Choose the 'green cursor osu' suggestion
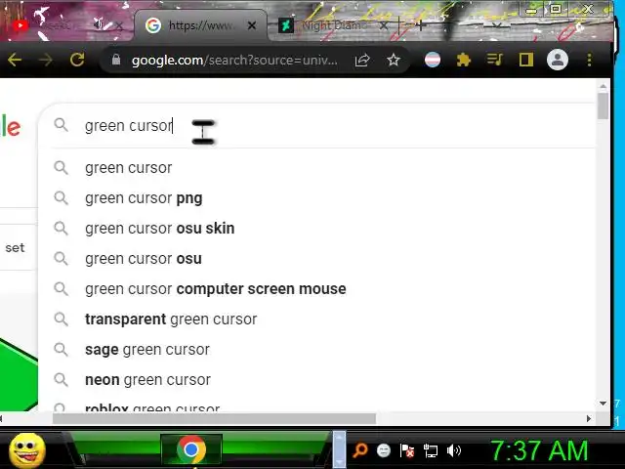This screenshot has width=625, height=469. [x=316, y=258]
